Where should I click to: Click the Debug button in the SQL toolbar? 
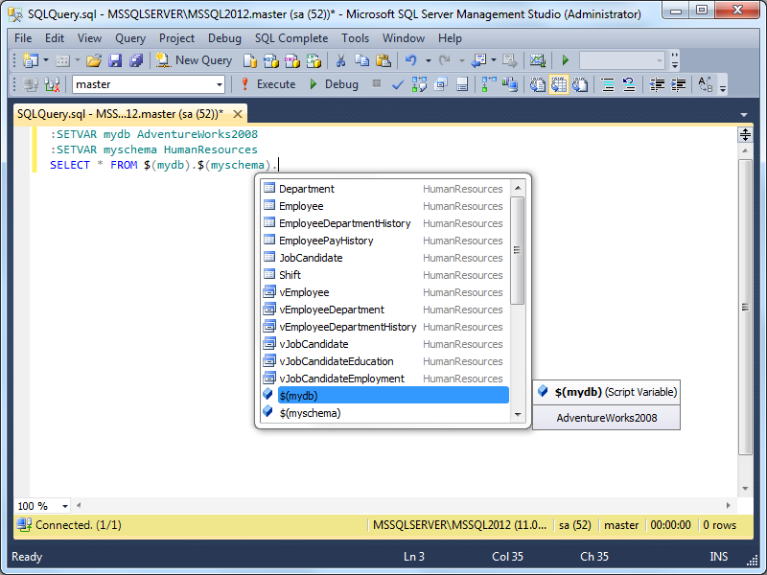[x=335, y=84]
